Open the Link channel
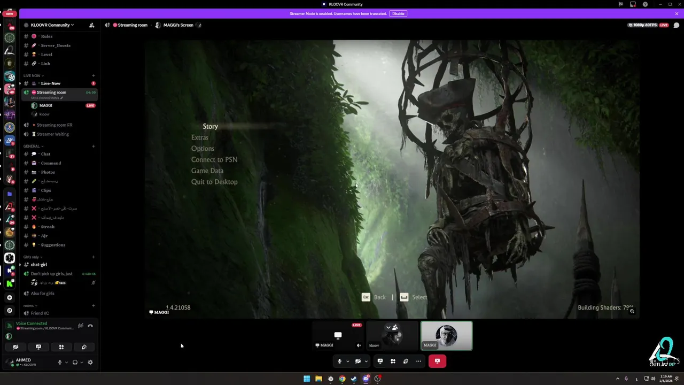This screenshot has width=684, height=385. coord(59,64)
